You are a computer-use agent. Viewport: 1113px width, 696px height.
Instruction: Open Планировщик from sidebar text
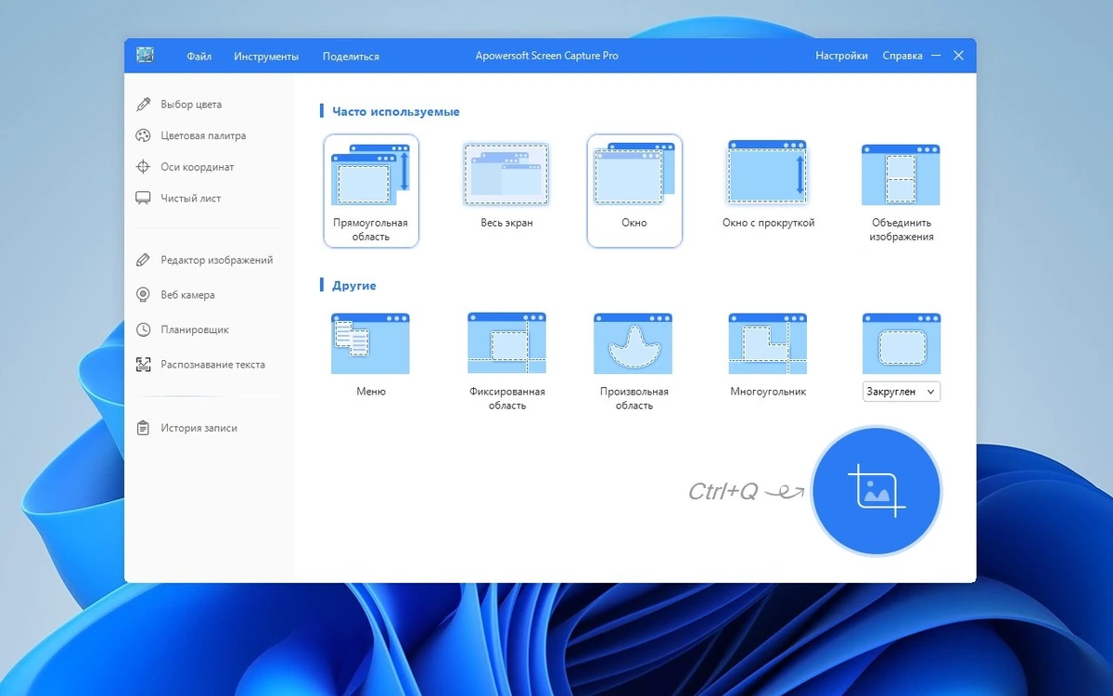point(195,329)
